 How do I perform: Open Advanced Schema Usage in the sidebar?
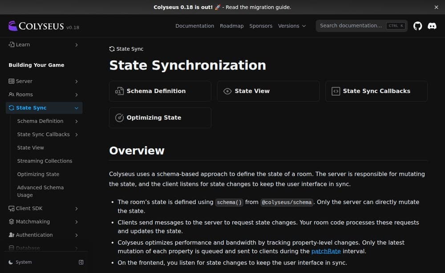tap(40, 191)
